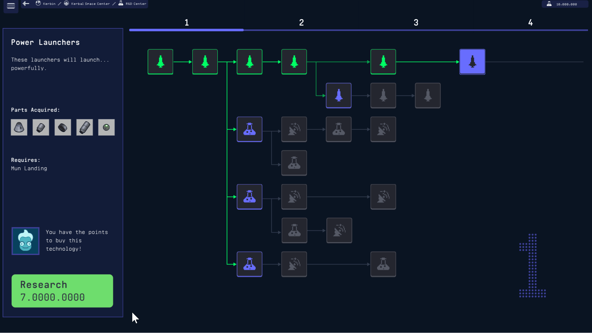This screenshot has width=592, height=333.
Task: Select the fifth green rocket node in top row
Action: pos(383,62)
